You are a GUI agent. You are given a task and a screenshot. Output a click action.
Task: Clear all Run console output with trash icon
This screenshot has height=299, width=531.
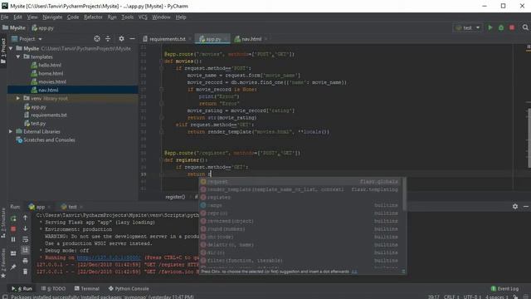[x=25, y=272]
